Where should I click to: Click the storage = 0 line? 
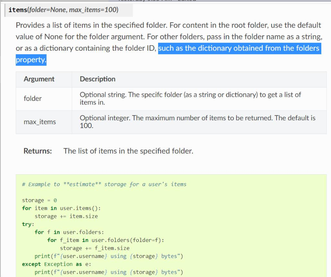click(38, 200)
